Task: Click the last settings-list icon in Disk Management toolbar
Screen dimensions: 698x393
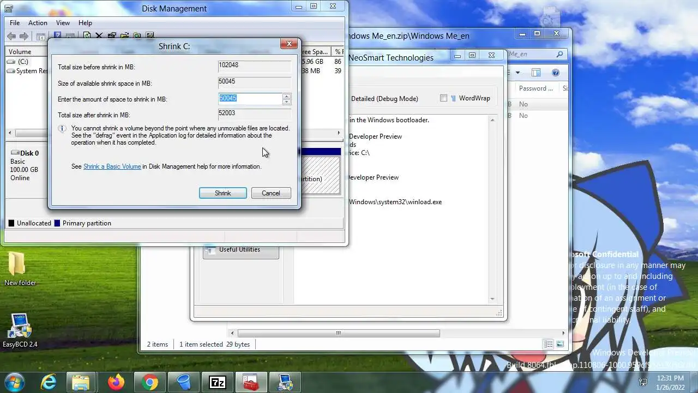Action: coord(150,36)
